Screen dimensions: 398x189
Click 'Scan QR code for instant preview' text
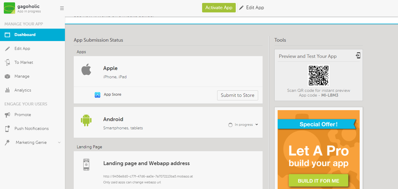[319, 90]
